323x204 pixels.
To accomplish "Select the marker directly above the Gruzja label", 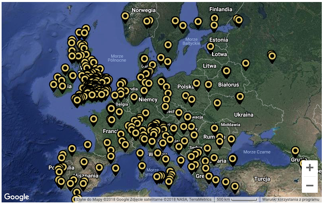I will click(295, 152).
